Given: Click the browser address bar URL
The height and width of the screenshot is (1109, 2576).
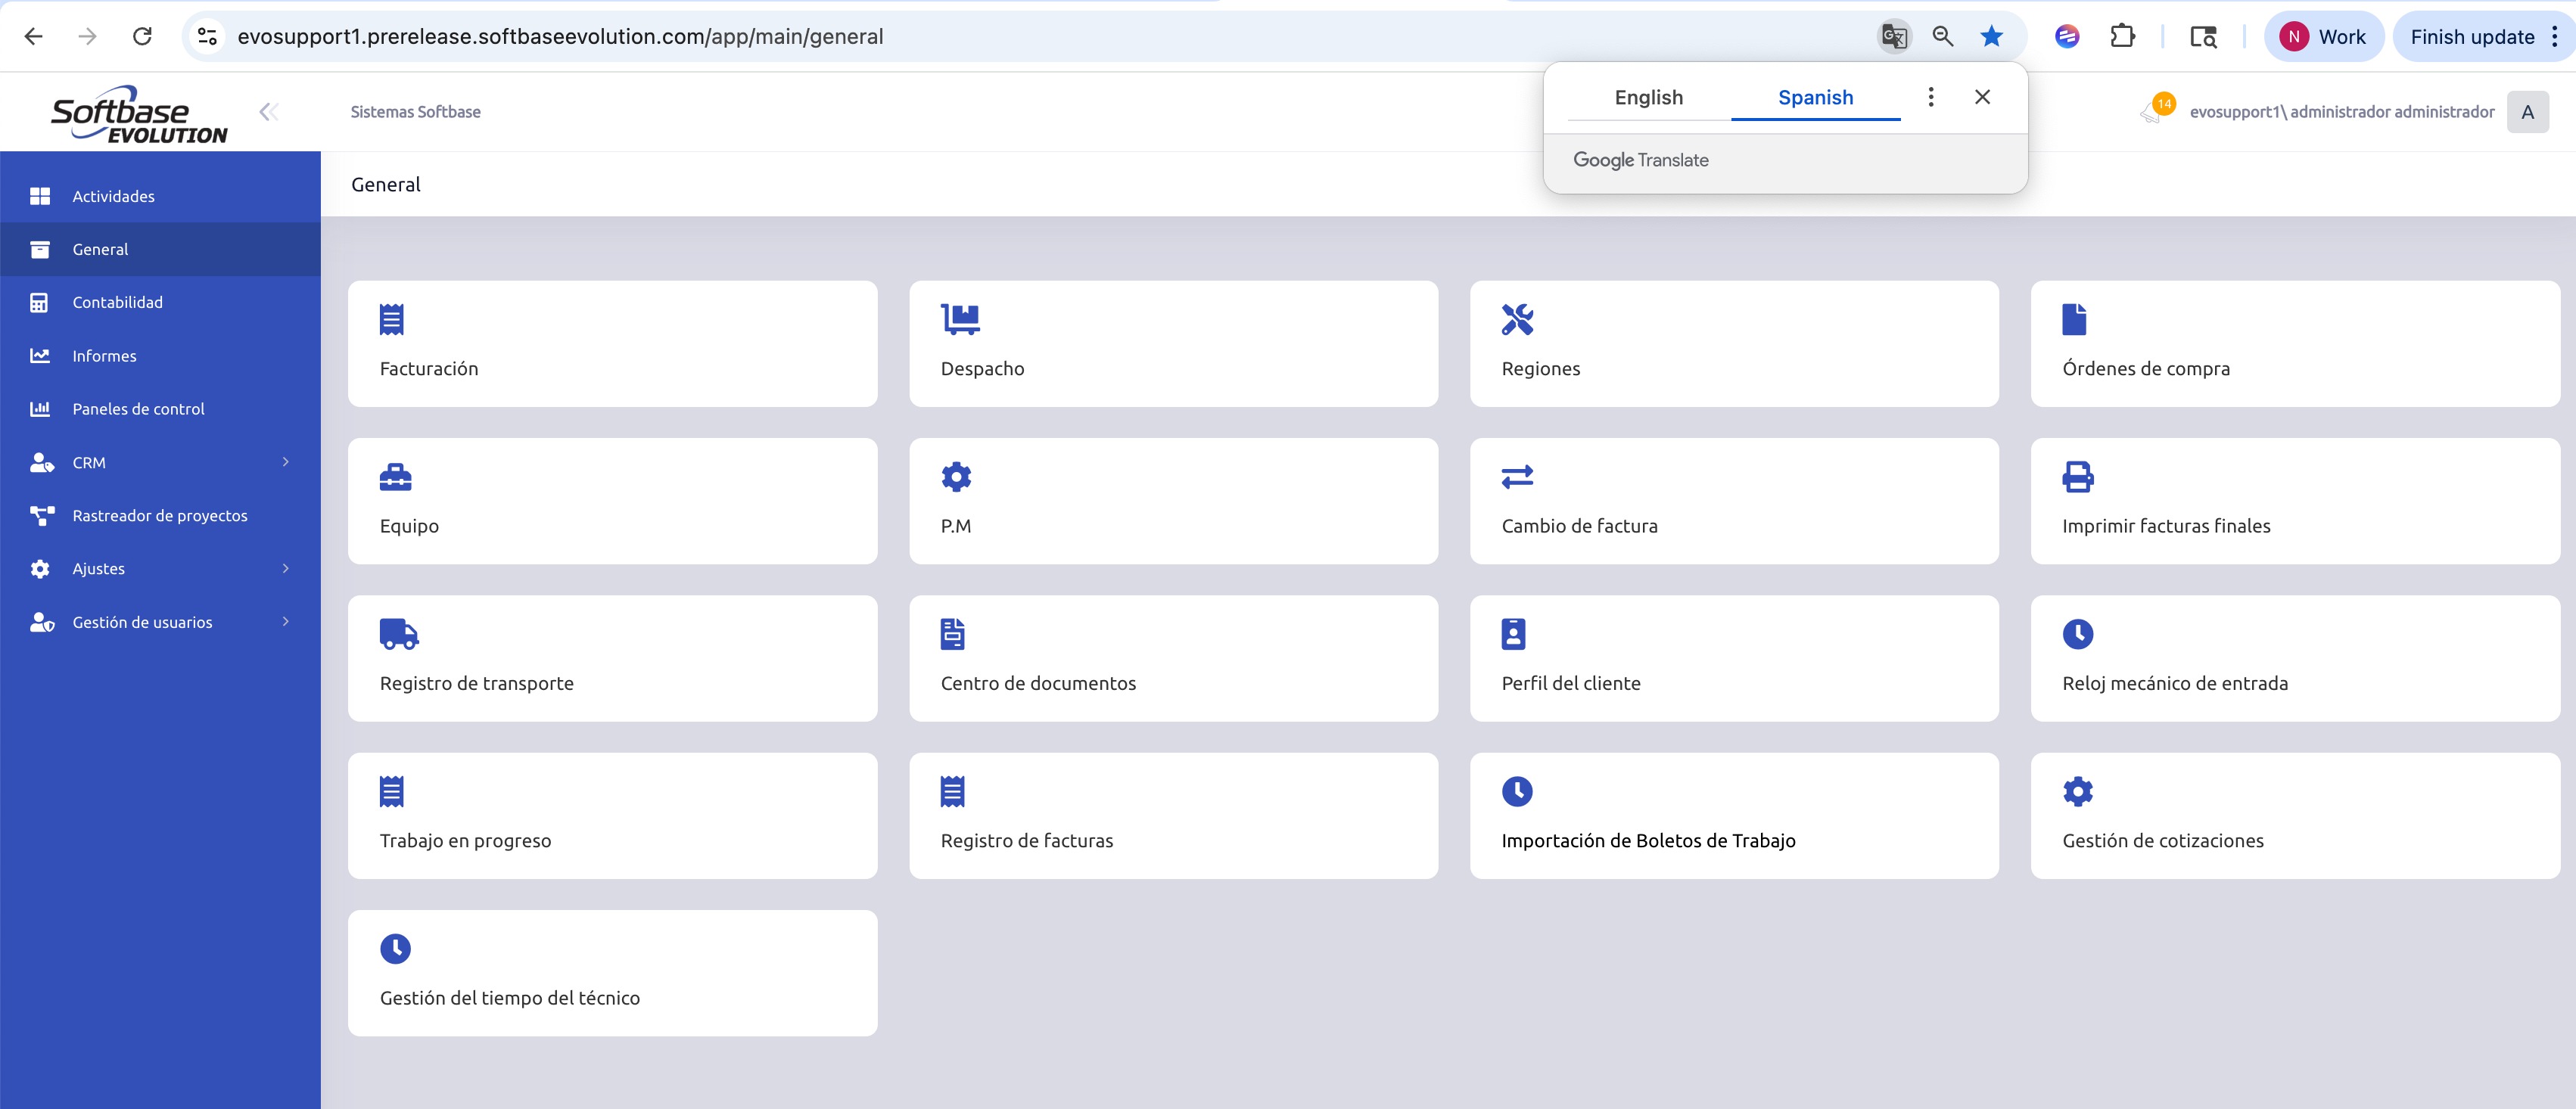Looking at the screenshot, I should click(560, 37).
